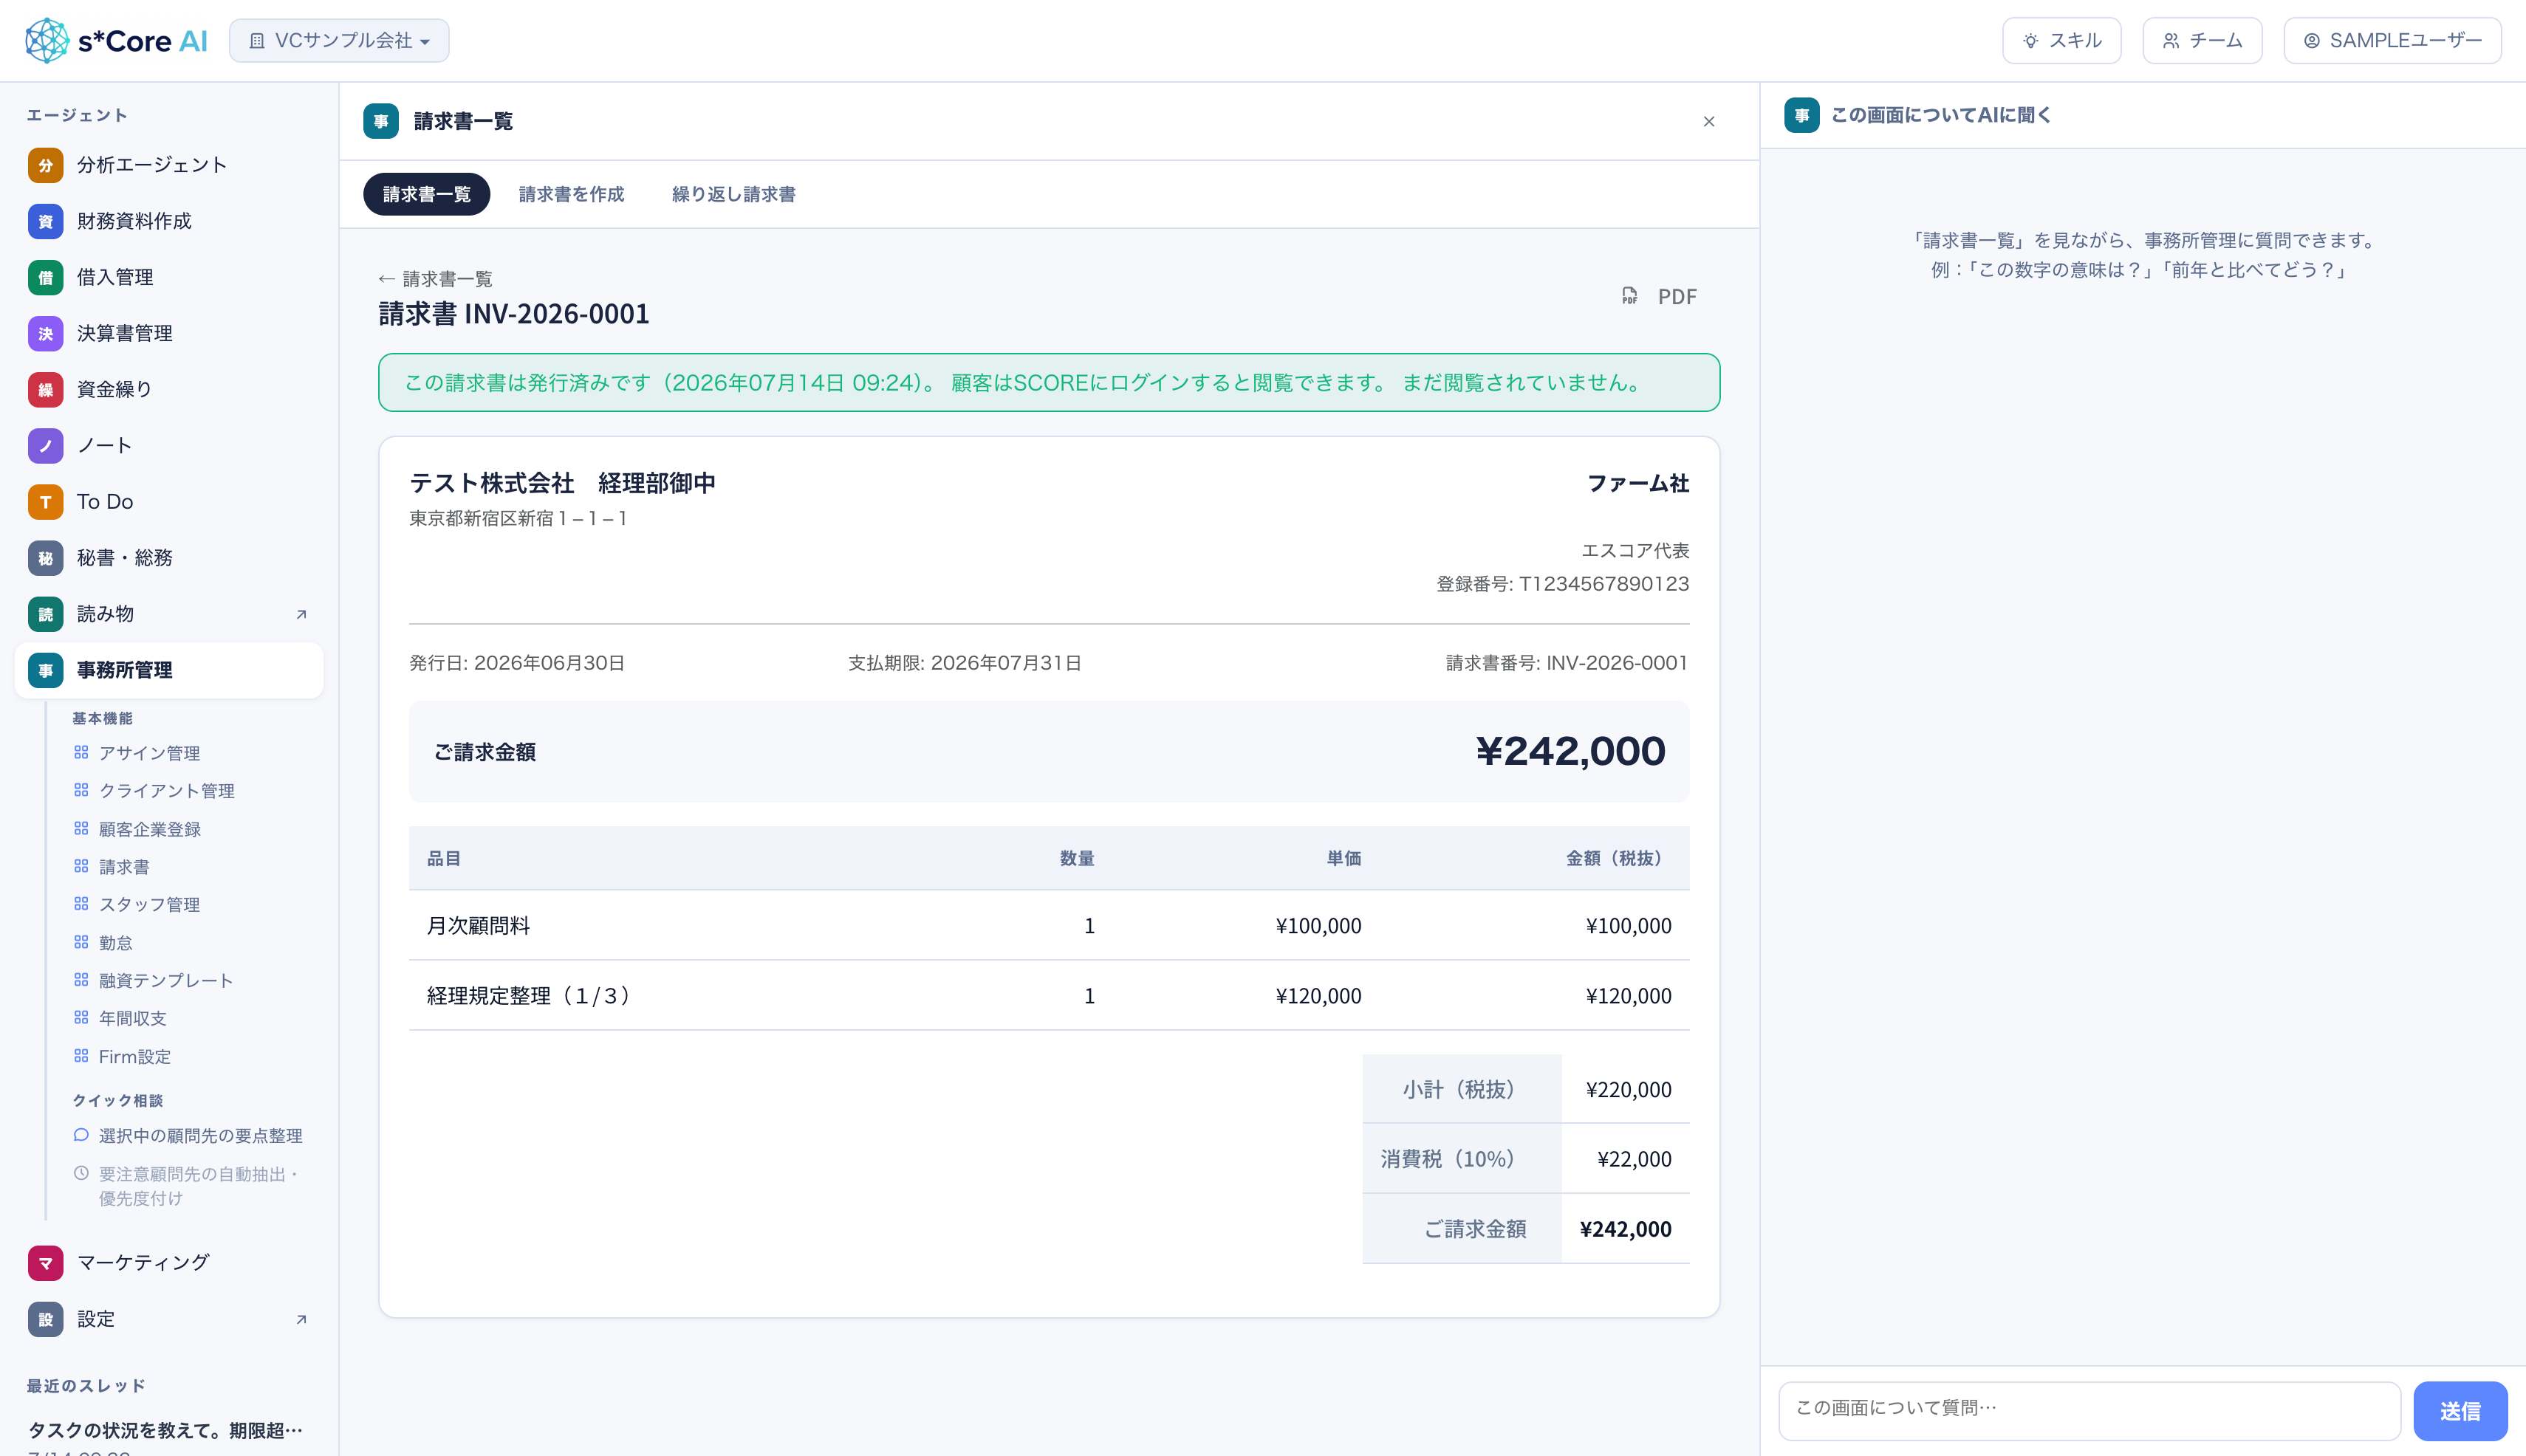Open the スキル button

pyautogui.click(x=2061, y=41)
